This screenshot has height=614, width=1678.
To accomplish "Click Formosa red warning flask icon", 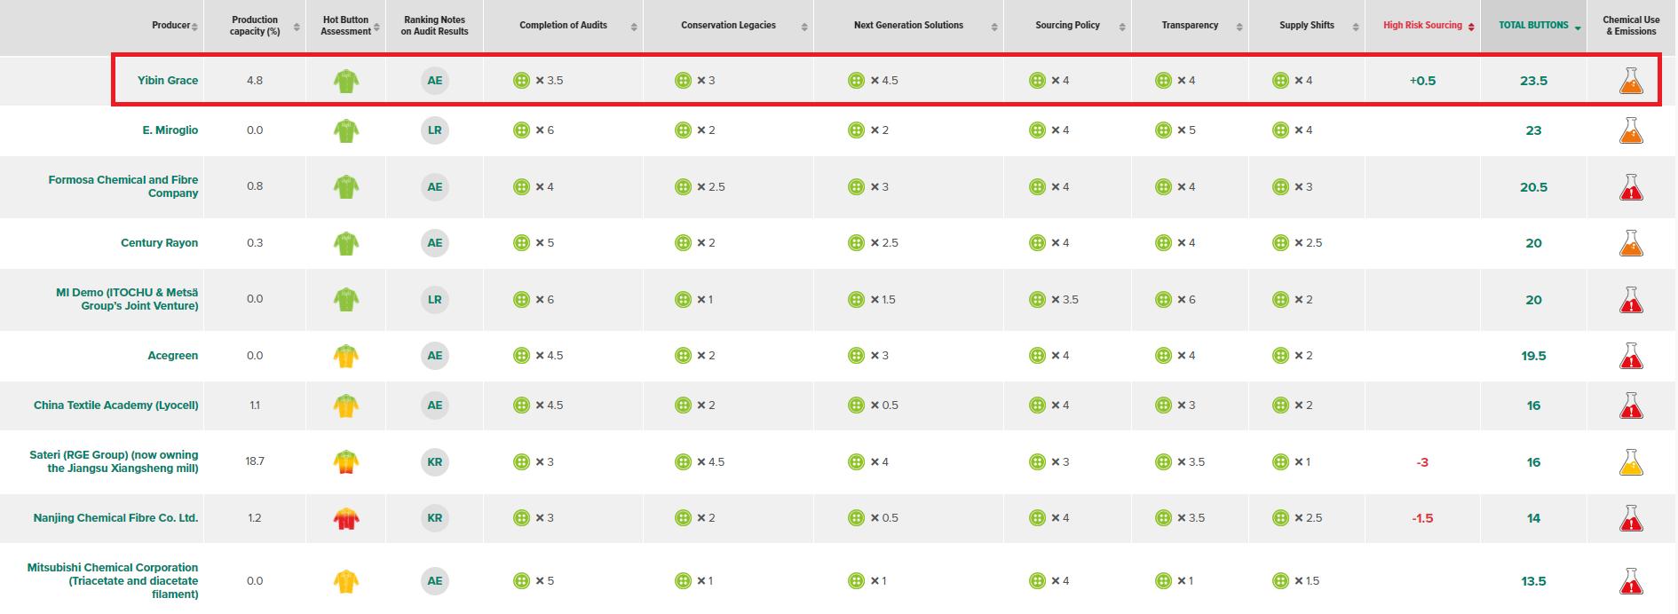I will (1631, 187).
